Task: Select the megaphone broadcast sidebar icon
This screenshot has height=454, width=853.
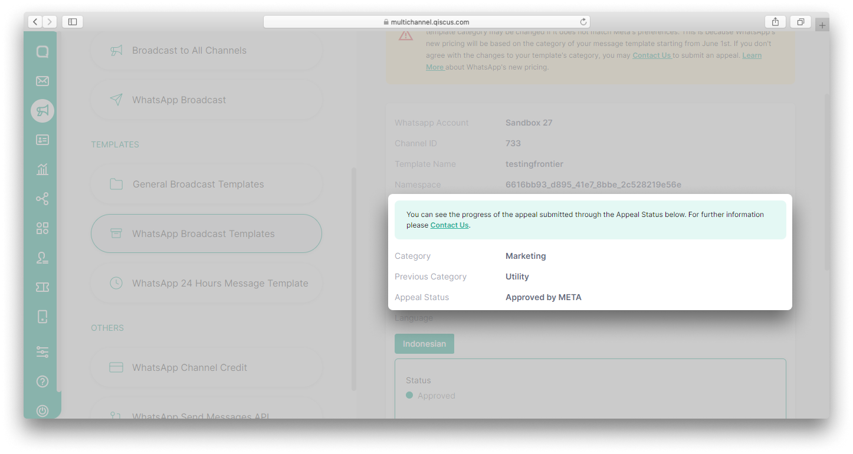Action: pos(42,111)
